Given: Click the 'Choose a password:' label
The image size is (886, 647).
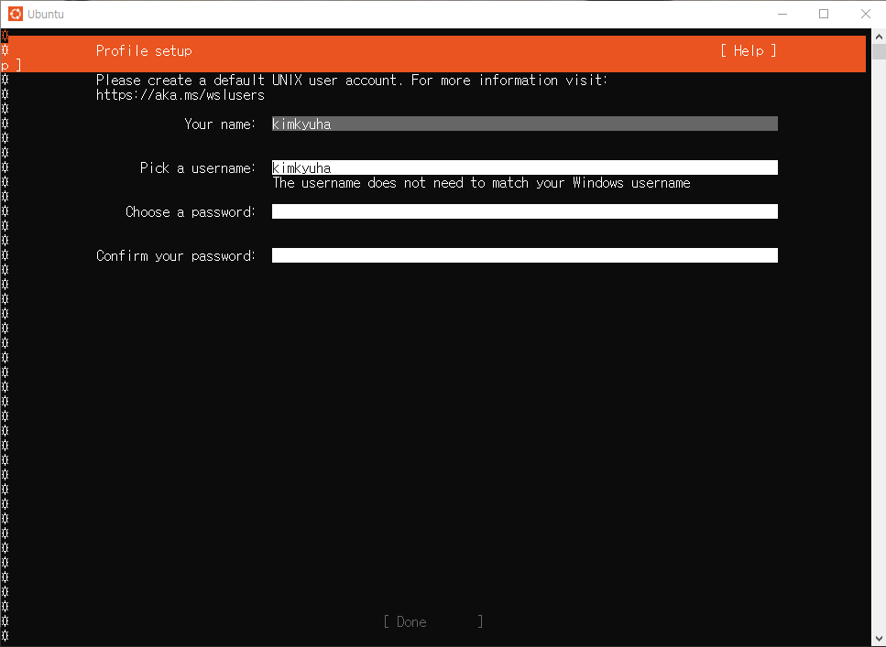Looking at the screenshot, I should click(x=191, y=212).
